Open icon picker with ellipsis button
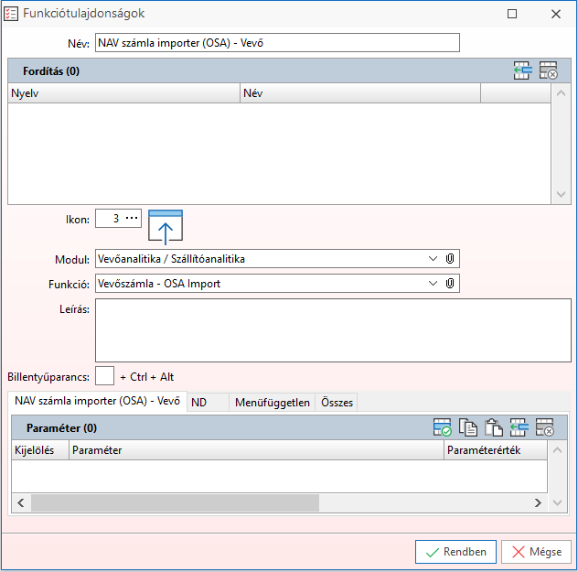Screen dimensions: 578x572 (x=132, y=218)
